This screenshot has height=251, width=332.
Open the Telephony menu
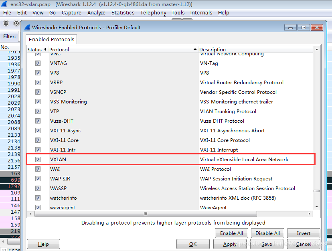(153, 13)
